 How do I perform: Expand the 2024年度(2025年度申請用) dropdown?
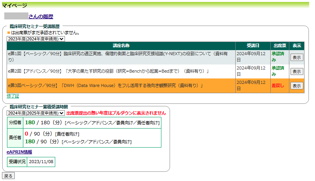36,113
